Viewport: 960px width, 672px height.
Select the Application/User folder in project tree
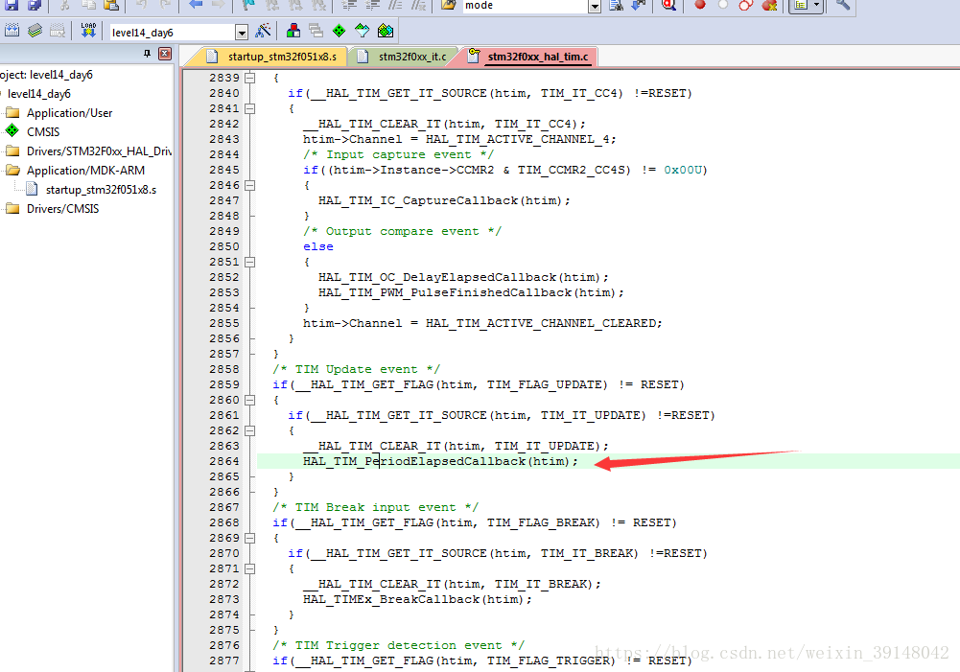[x=69, y=113]
